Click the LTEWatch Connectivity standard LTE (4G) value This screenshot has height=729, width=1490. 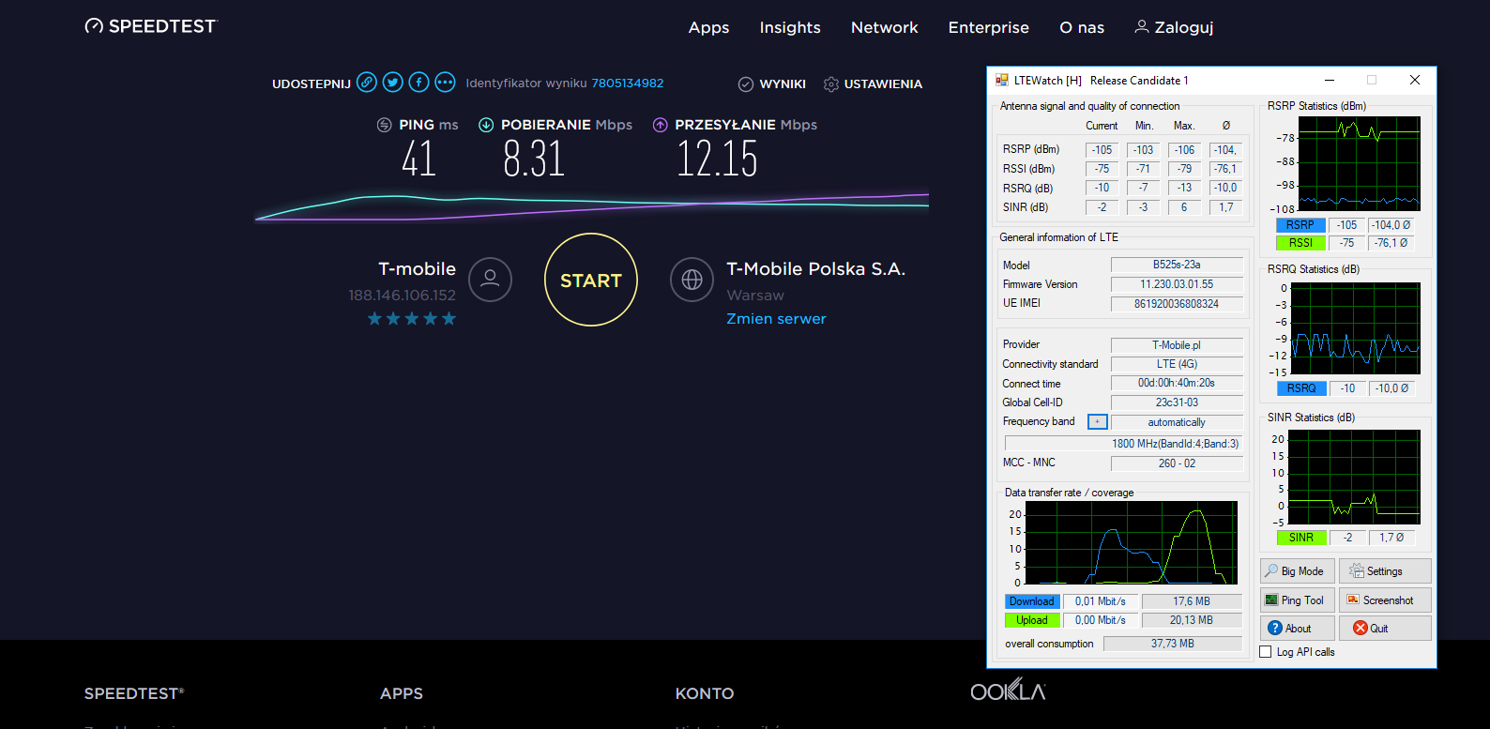(x=1177, y=364)
